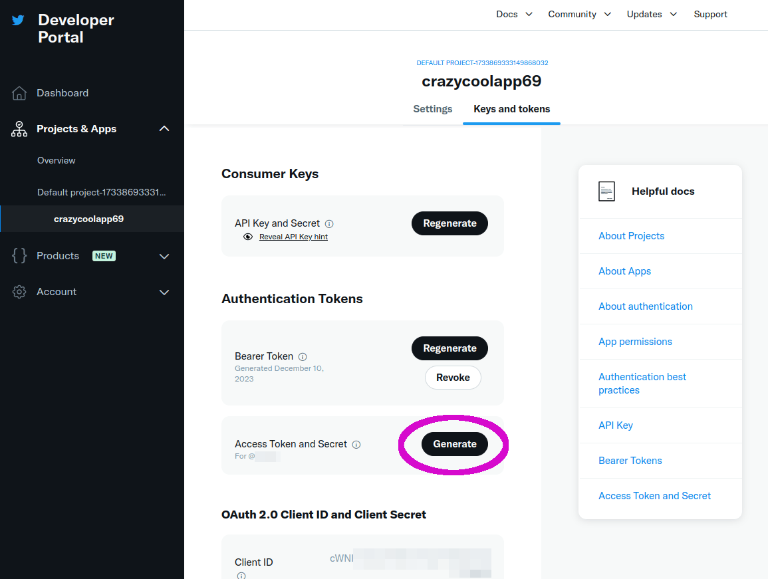Viewport: 768px width, 579px height.
Task: Expand the Products menu chevron
Action: tap(164, 256)
